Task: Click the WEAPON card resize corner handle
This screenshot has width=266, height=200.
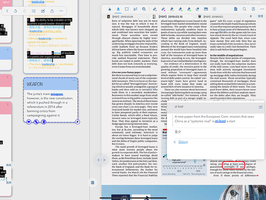Action: pyautogui.click(x=77, y=122)
